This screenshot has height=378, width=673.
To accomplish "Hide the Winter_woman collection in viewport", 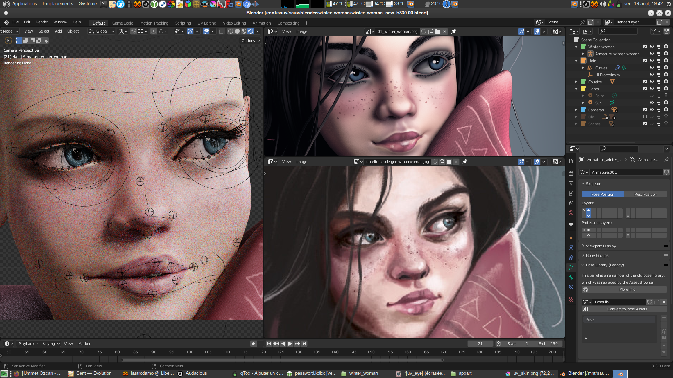I will pyautogui.click(x=652, y=47).
